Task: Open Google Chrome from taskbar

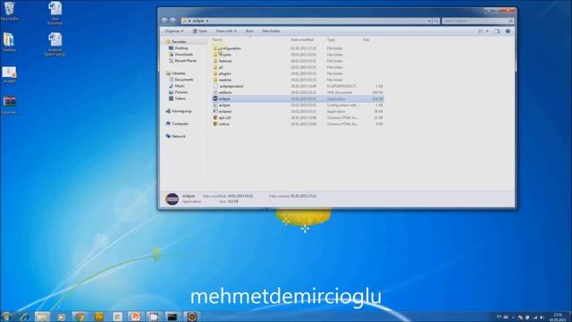Action: tap(80, 317)
